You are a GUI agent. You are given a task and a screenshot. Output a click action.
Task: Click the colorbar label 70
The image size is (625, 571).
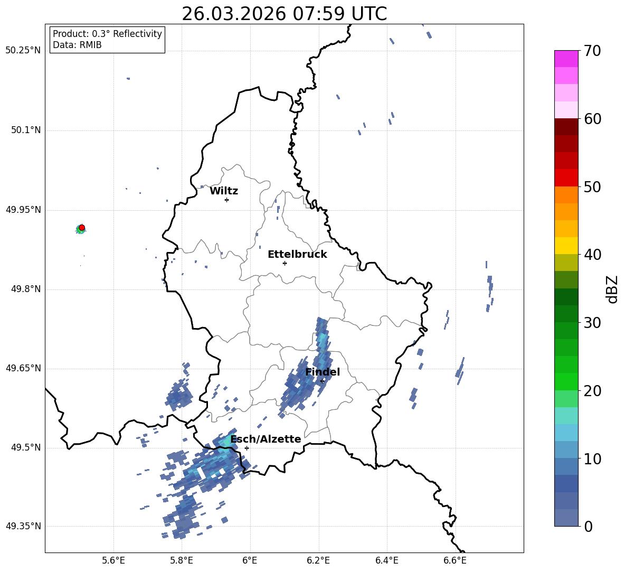point(592,51)
